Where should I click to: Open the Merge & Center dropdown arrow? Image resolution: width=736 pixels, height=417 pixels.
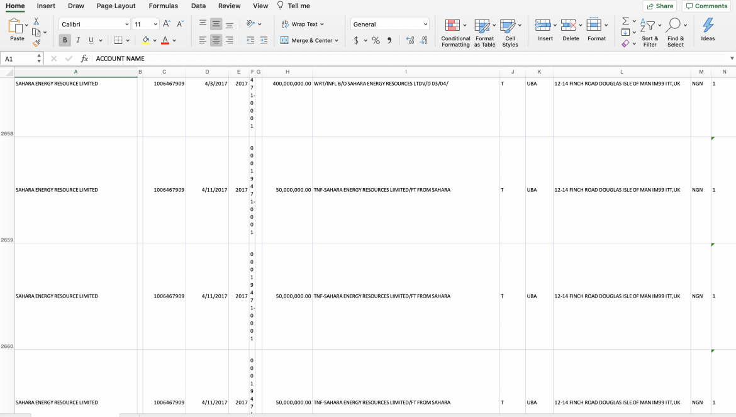[337, 40]
